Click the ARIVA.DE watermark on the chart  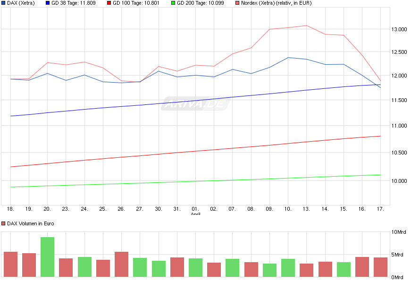point(196,103)
